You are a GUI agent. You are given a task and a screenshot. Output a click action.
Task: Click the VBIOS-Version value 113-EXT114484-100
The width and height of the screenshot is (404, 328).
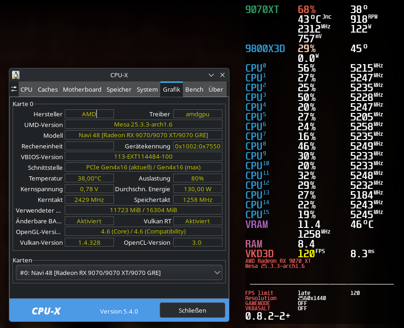pos(143,156)
